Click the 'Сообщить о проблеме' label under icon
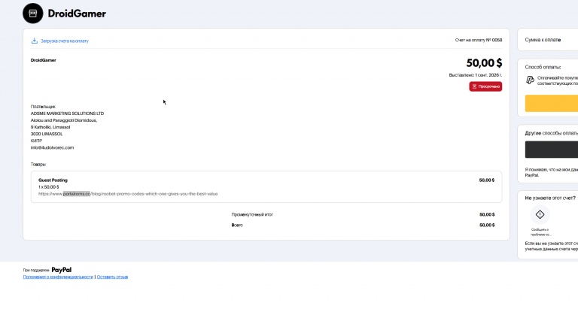578x327 pixels. pyautogui.click(x=540, y=232)
